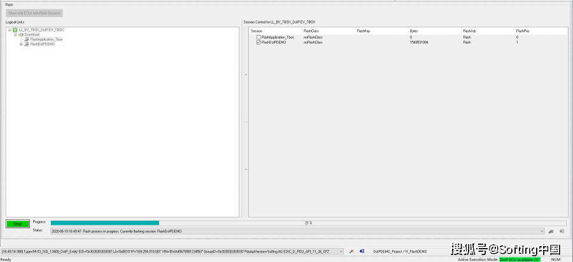The width and height of the screenshot is (573, 262).
Task: Click the FlashPrio value 1 in the FlashDoIPDEMO row
Action: (517, 43)
